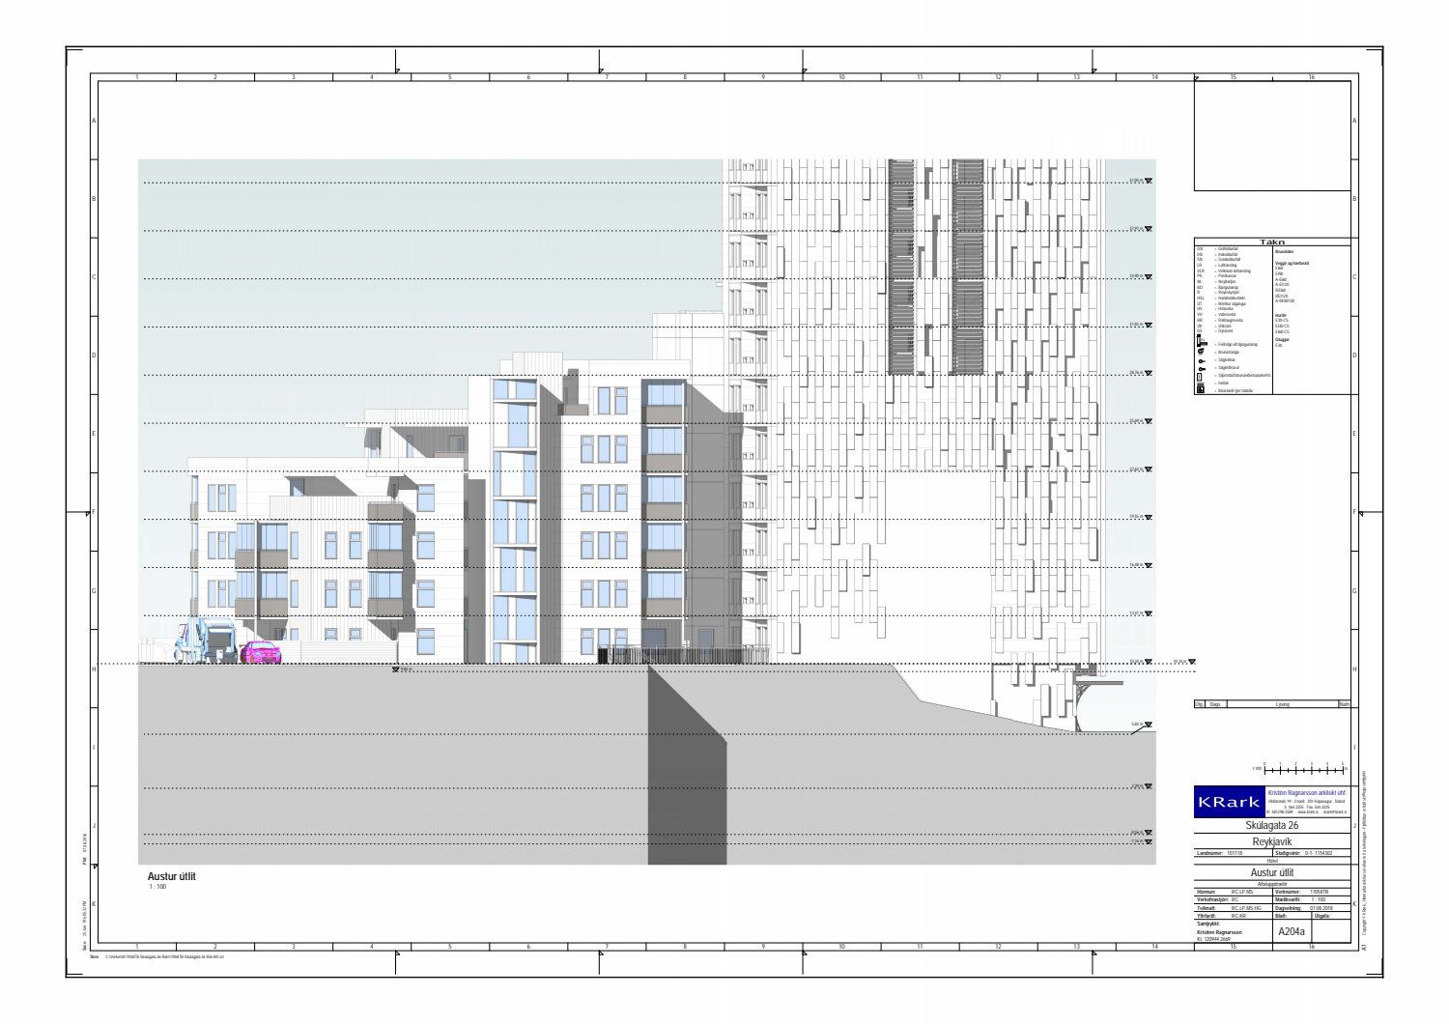Click the 'Austur útlit' title in the title block
The width and height of the screenshot is (1449, 1024).
point(1271,870)
